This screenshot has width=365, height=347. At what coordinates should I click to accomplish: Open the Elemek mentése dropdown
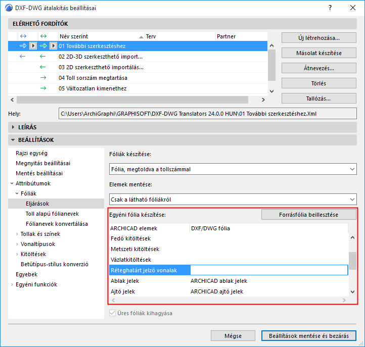(x=233, y=200)
